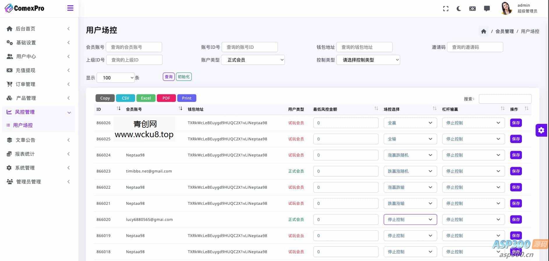This screenshot has width=549, height=261.
Task: Click account timibbs.net@gmail.com cell
Action: [149, 171]
